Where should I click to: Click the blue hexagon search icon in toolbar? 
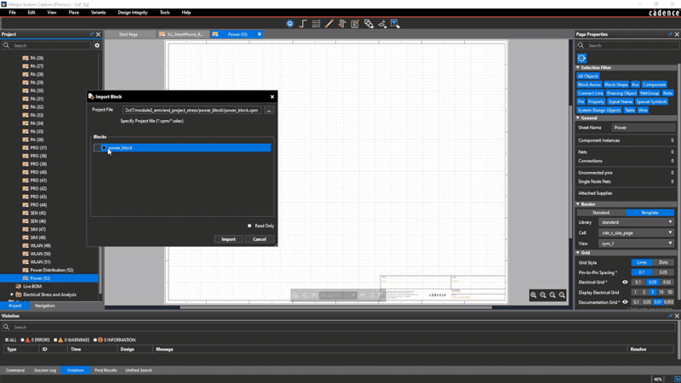click(289, 24)
